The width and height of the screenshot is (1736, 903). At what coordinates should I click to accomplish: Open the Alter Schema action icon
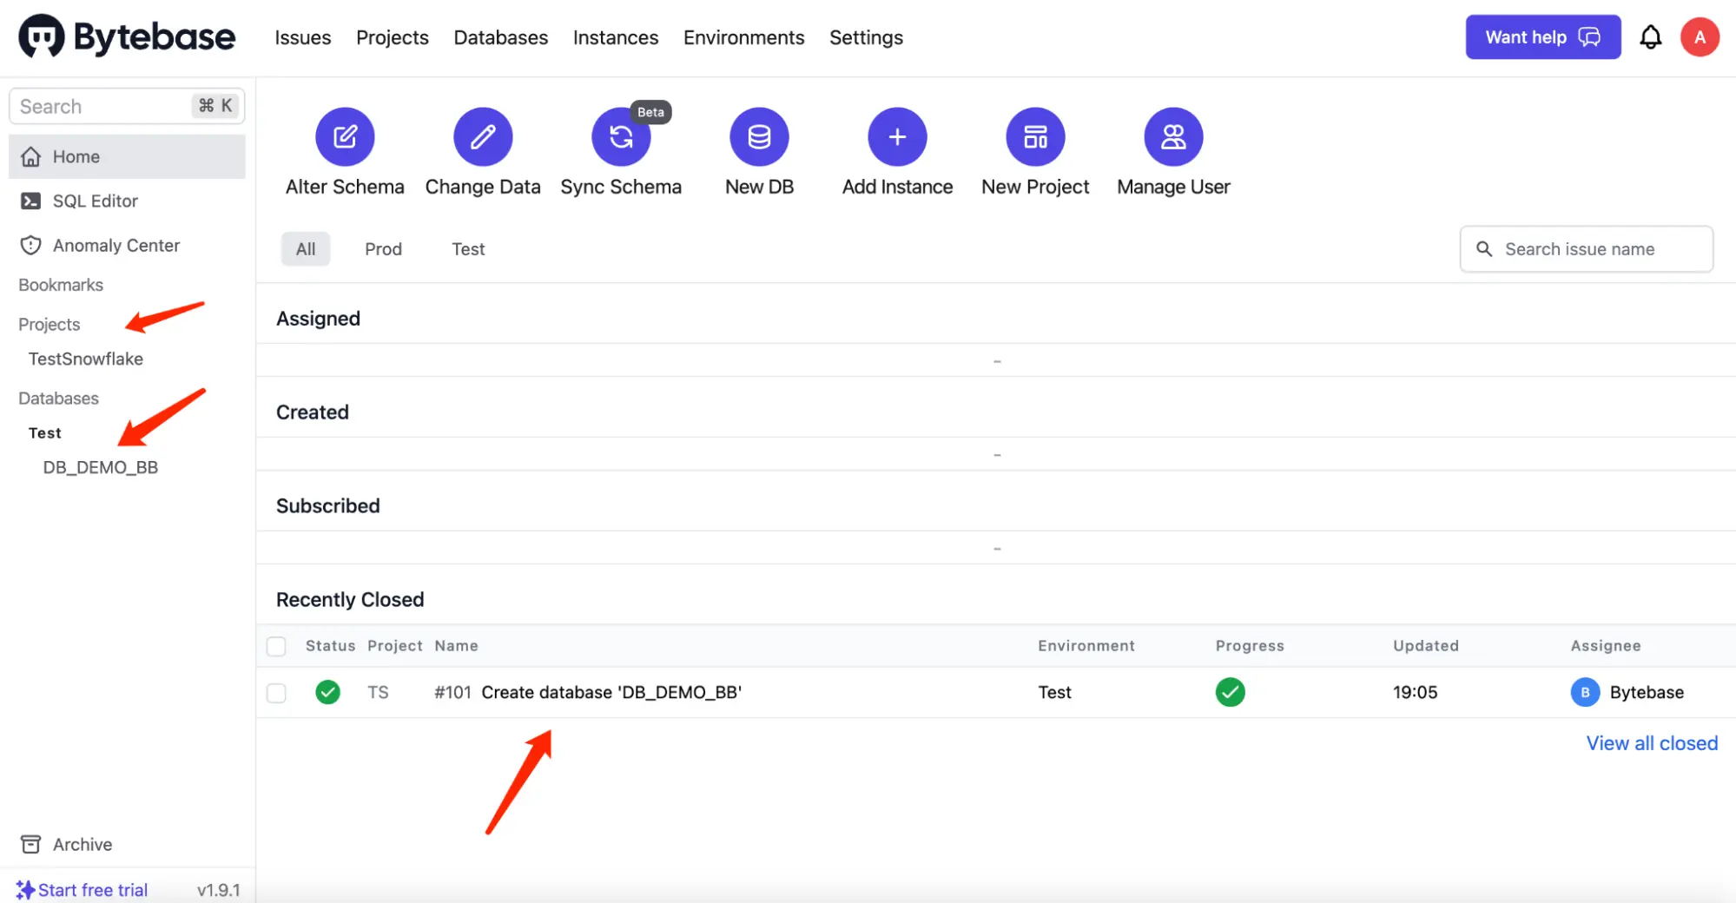pyautogui.click(x=345, y=136)
